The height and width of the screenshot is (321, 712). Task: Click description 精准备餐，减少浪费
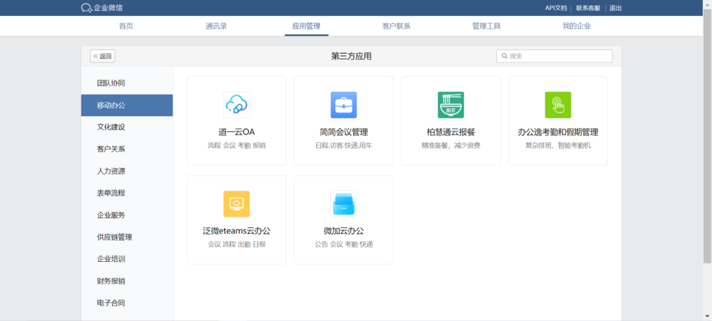pyautogui.click(x=451, y=146)
